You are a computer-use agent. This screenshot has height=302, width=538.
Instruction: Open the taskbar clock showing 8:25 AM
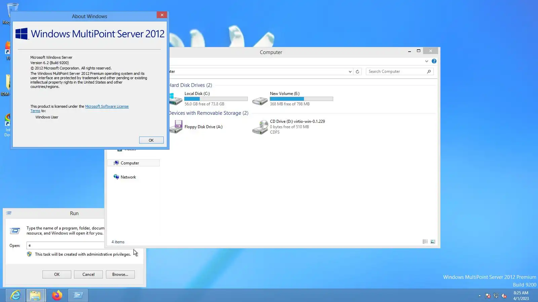(521, 296)
